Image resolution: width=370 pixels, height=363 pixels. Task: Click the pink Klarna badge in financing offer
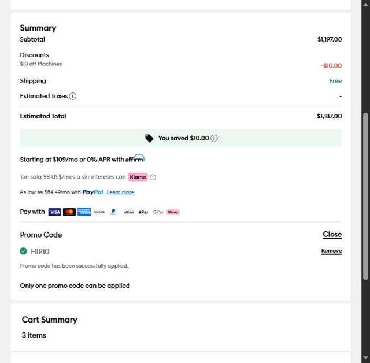coord(138,177)
